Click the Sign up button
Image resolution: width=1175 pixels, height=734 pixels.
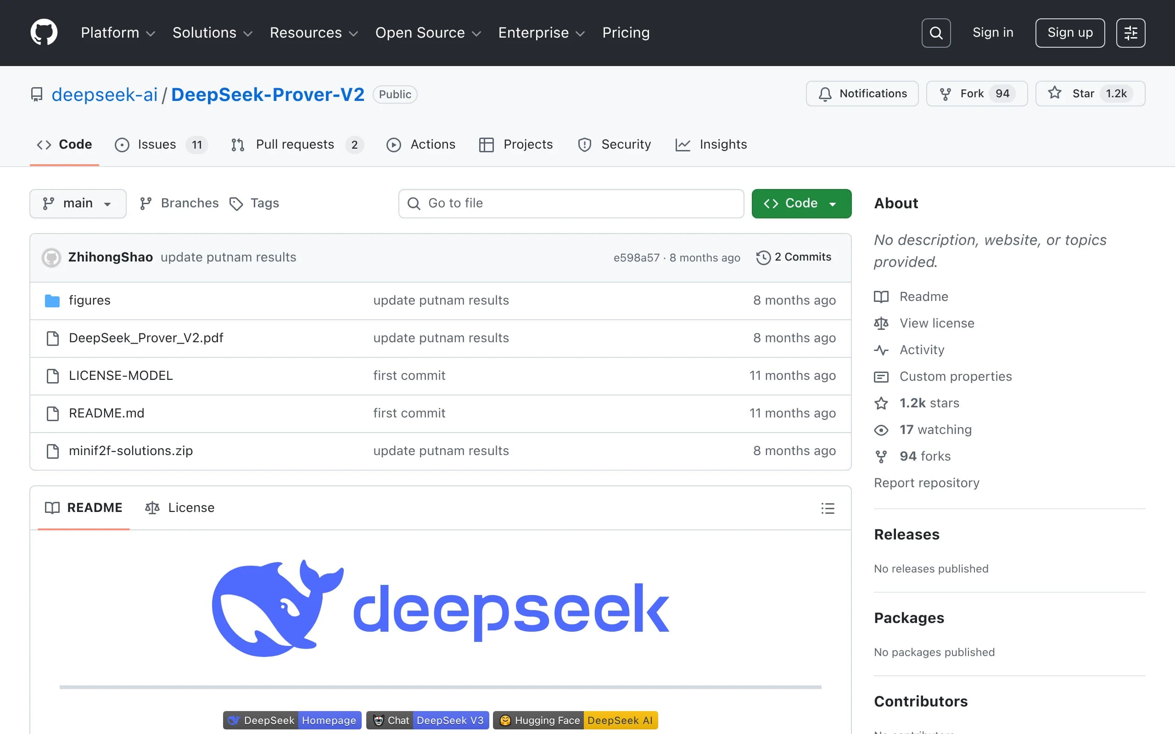(x=1069, y=33)
